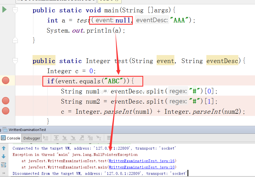Viewport: 255px width, 177px height.
Task: Click System.out.println(a) statement
Action: [x=86, y=30]
